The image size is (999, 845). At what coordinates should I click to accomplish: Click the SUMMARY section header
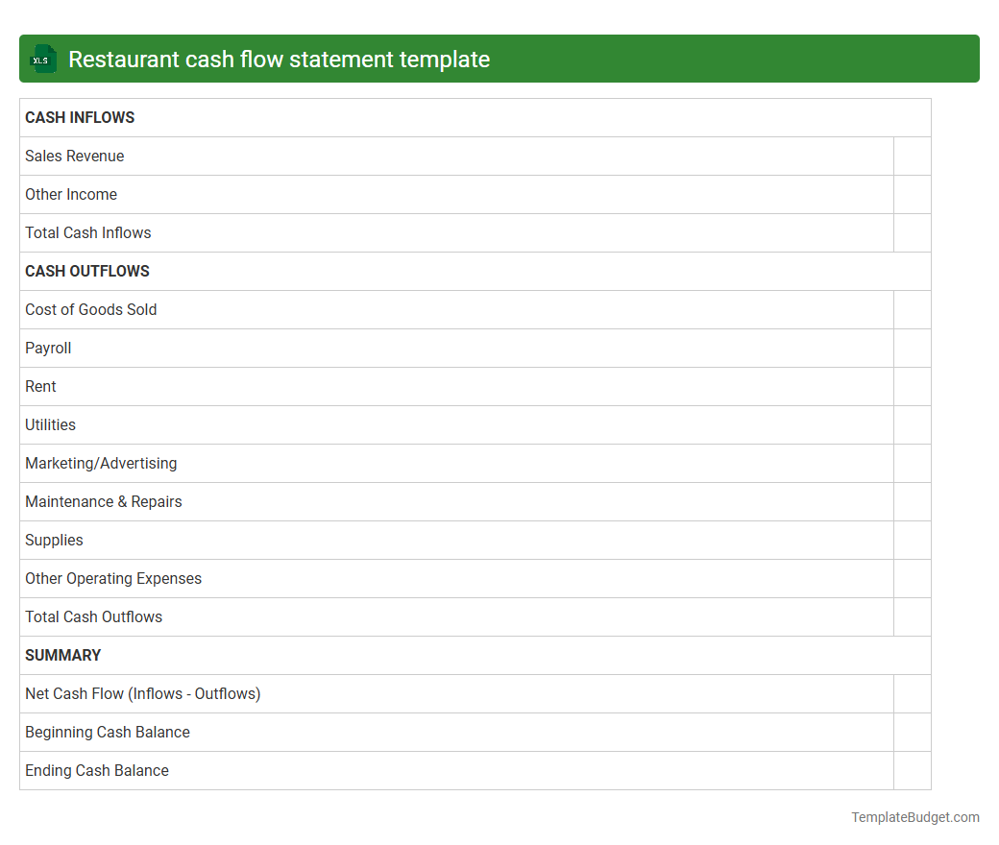coord(62,655)
